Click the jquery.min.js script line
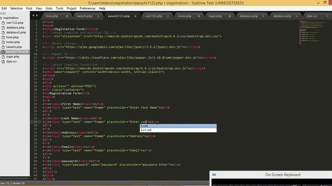The height and width of the screenshot is (186, 332). [x=121, y=47]
